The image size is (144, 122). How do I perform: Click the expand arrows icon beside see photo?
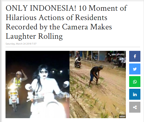coord(109,54)
